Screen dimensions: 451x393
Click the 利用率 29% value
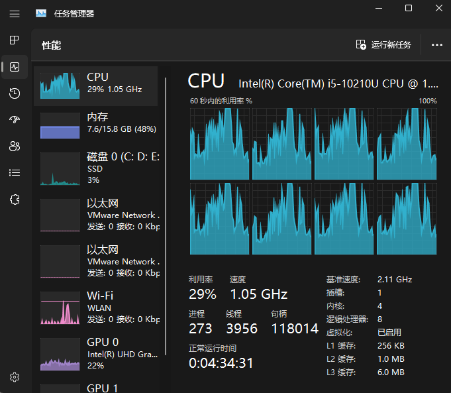click(203, 294)
